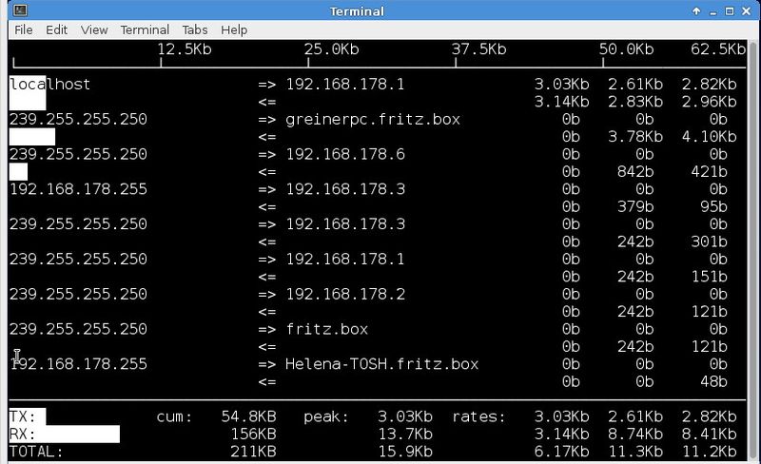761x464 pixels.
Task: Click the TX: label
Action: coord(22,416)
